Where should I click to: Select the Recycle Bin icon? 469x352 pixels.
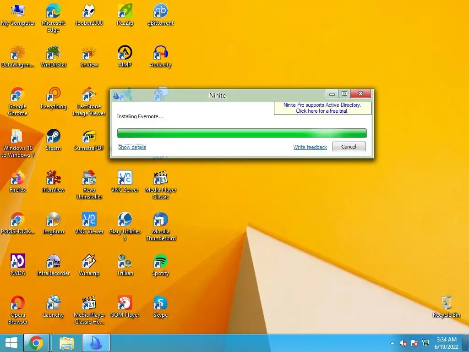pyautogui.click(x=446, y=307)
